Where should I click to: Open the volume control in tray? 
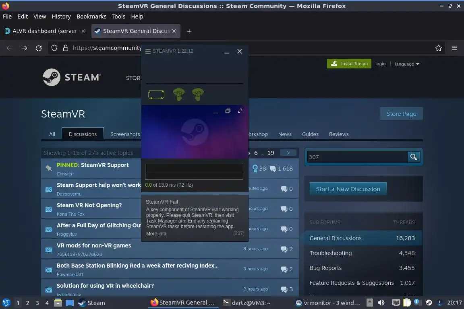[381, 303]
